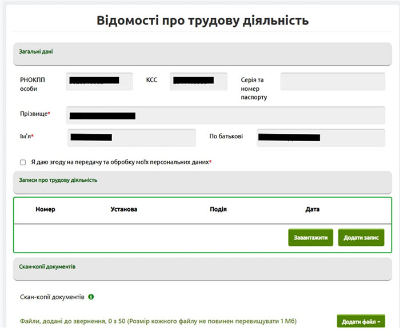
Task: Click the green info icon beside Скан-копії документів
Action: (x=91, y=297)
